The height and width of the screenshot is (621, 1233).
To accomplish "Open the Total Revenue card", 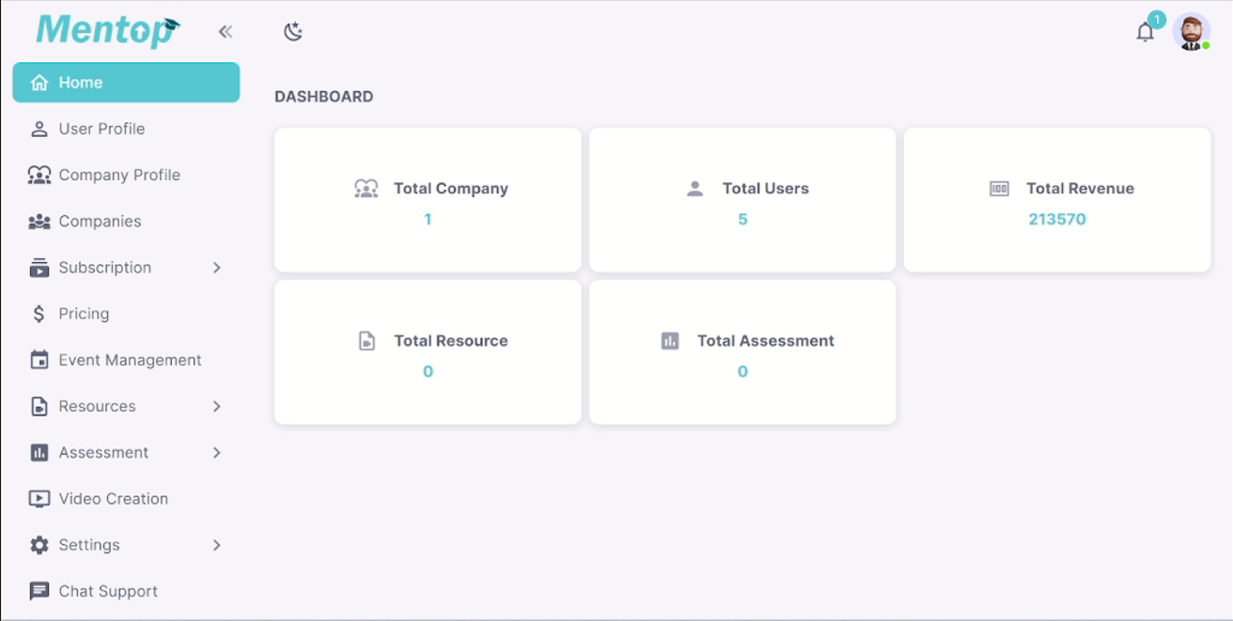I will [x=1056, y=200].
